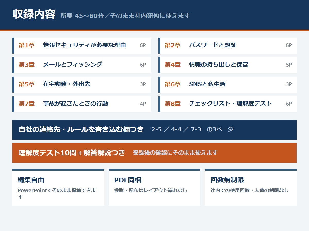The height and width of the screenshot is (231, 309).
Task: Select chapter 第2章 パスワードと認証
Action: (227, 46)
